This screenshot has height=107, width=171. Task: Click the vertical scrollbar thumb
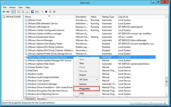point(167,81)
